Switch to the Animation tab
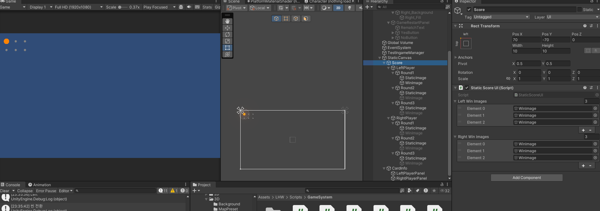The width and height of the screenshot is (600, 211). tap(40, 185)
